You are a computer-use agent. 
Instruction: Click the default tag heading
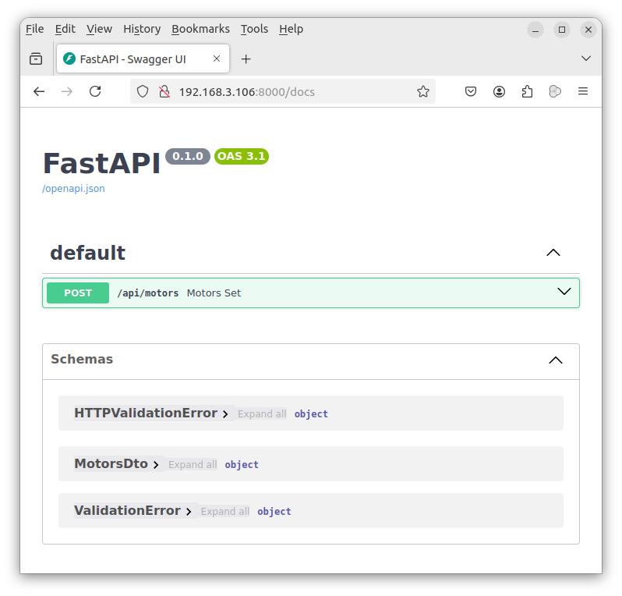pos(87,253)
